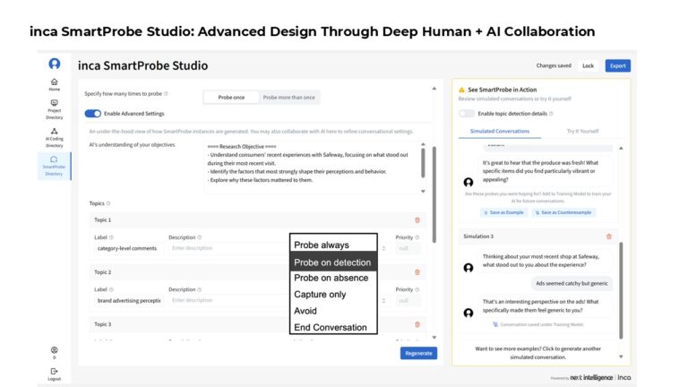
Task: Click the 'Changes saved' status text
Action: point(554,65)
